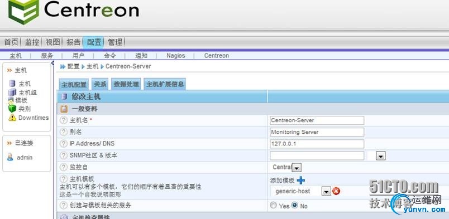
Task: Open the 视图 main menu
Action: click(x=53, y=42)
